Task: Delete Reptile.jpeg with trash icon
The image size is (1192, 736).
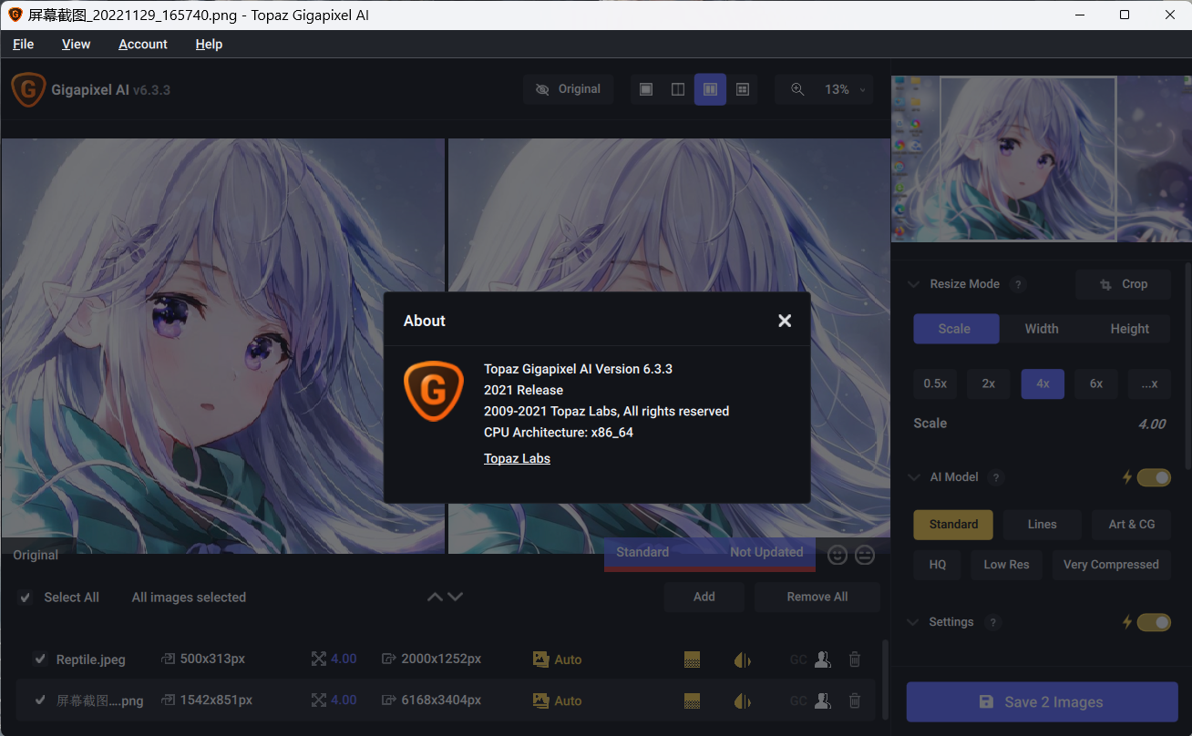Action: point(854,659)
